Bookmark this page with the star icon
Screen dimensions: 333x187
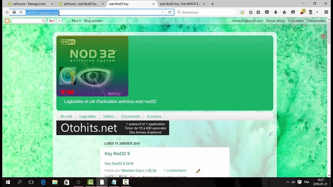coord(251,12)
